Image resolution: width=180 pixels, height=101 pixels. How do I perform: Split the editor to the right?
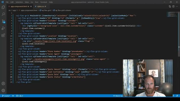173,6
